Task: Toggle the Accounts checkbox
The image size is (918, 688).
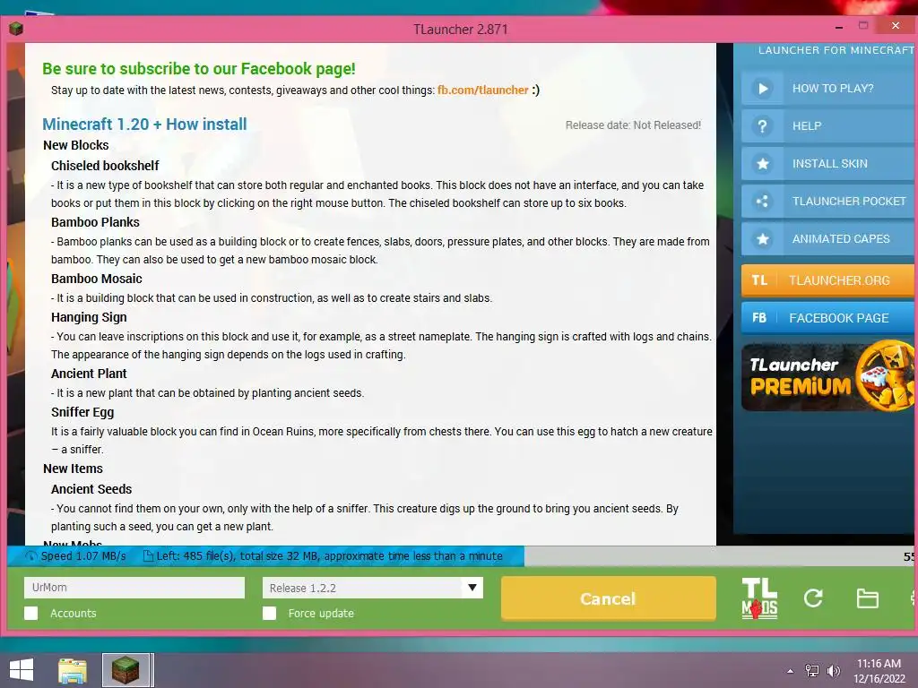Action: 31,613
